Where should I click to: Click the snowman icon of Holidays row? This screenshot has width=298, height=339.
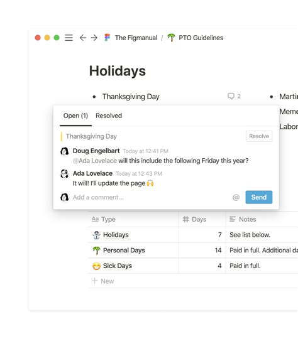point(96,235)
